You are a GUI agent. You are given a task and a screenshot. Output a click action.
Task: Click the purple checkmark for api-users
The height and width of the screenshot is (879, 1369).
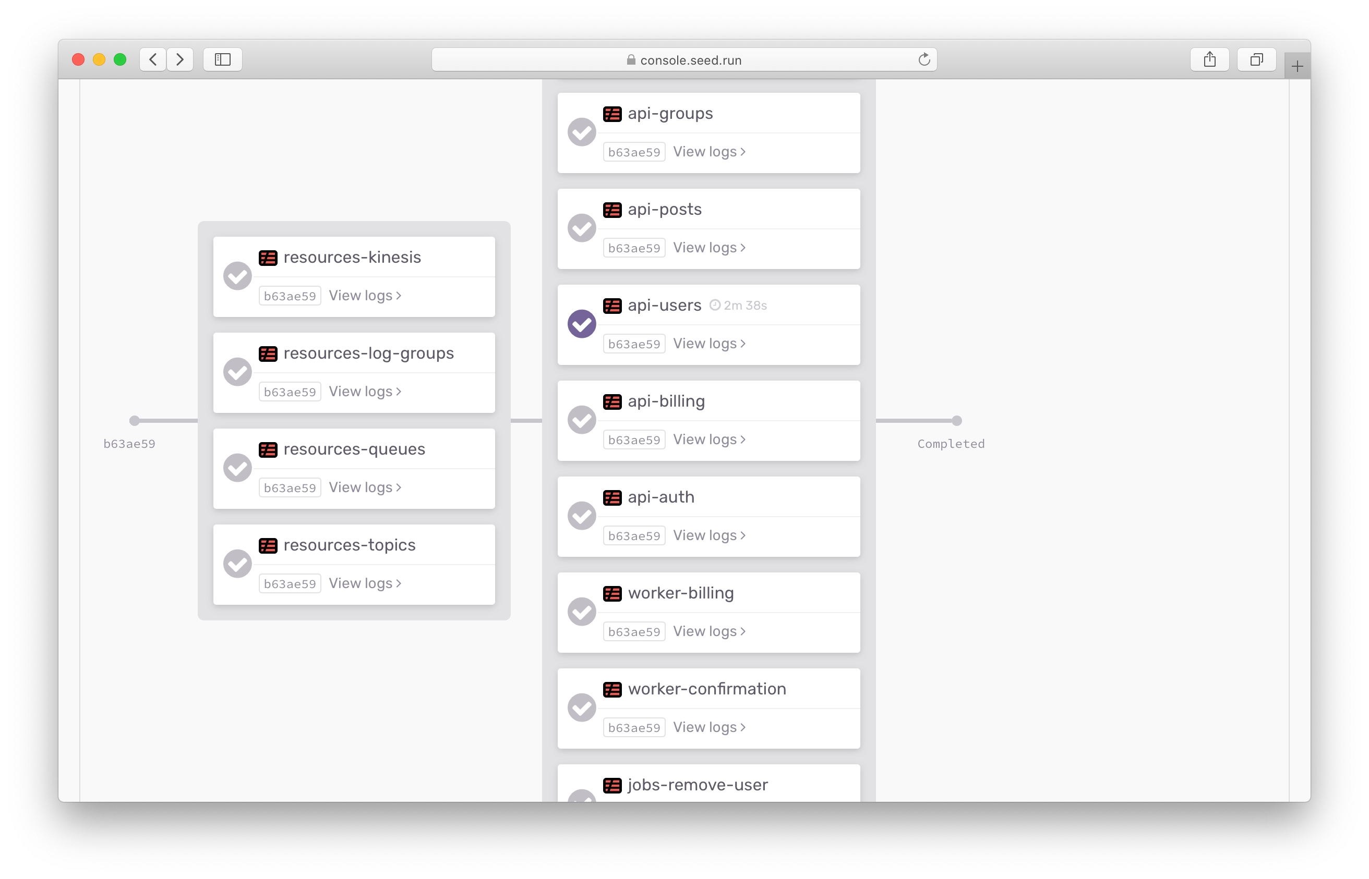point(581,324)
